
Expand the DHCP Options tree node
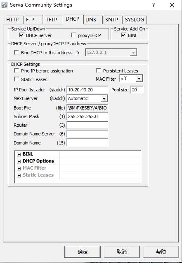coord(19,161)
